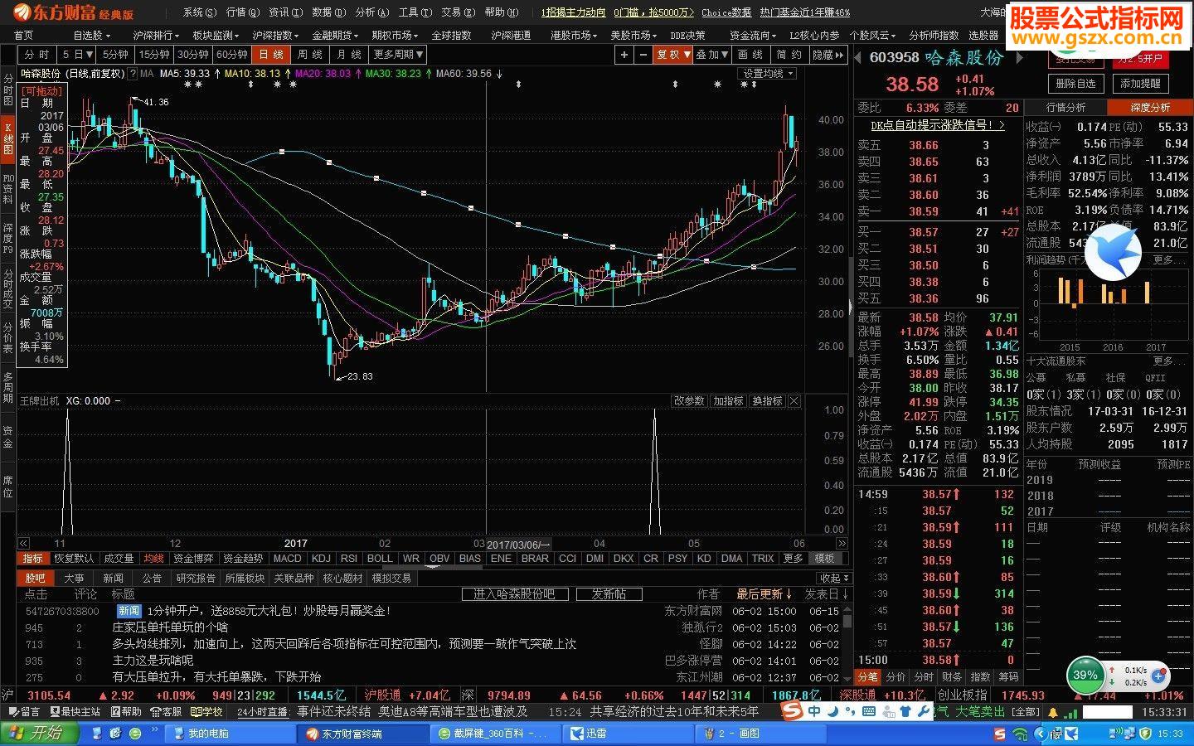Toggle the 成交量 volume indicator
Screen dimensions: 1194x746
click(x=119, y=559)
